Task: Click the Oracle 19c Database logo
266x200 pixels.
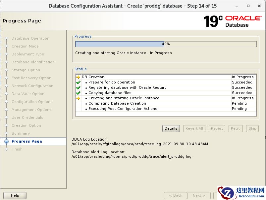Action: (233, 21)
